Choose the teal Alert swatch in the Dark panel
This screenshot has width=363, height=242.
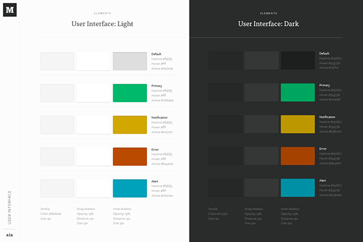point(298,188)
